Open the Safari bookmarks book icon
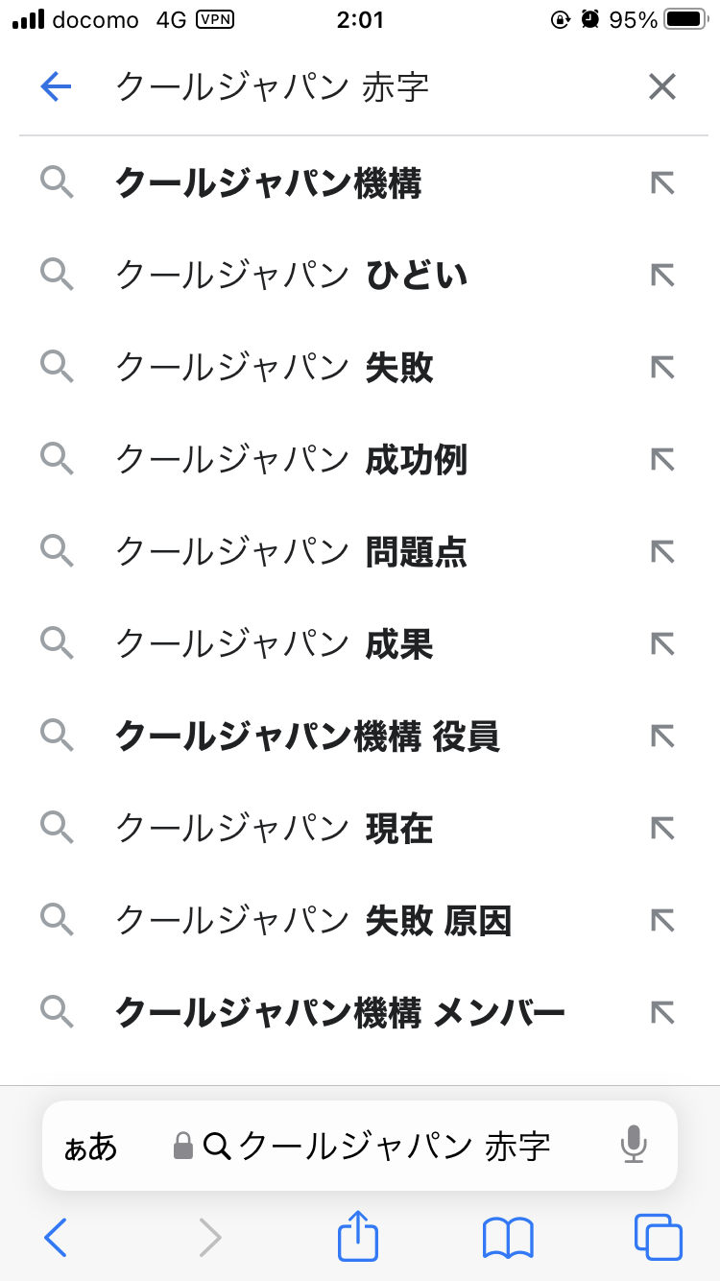Viewport: 720px width, 1281px height. click(x=508, y=1237)
